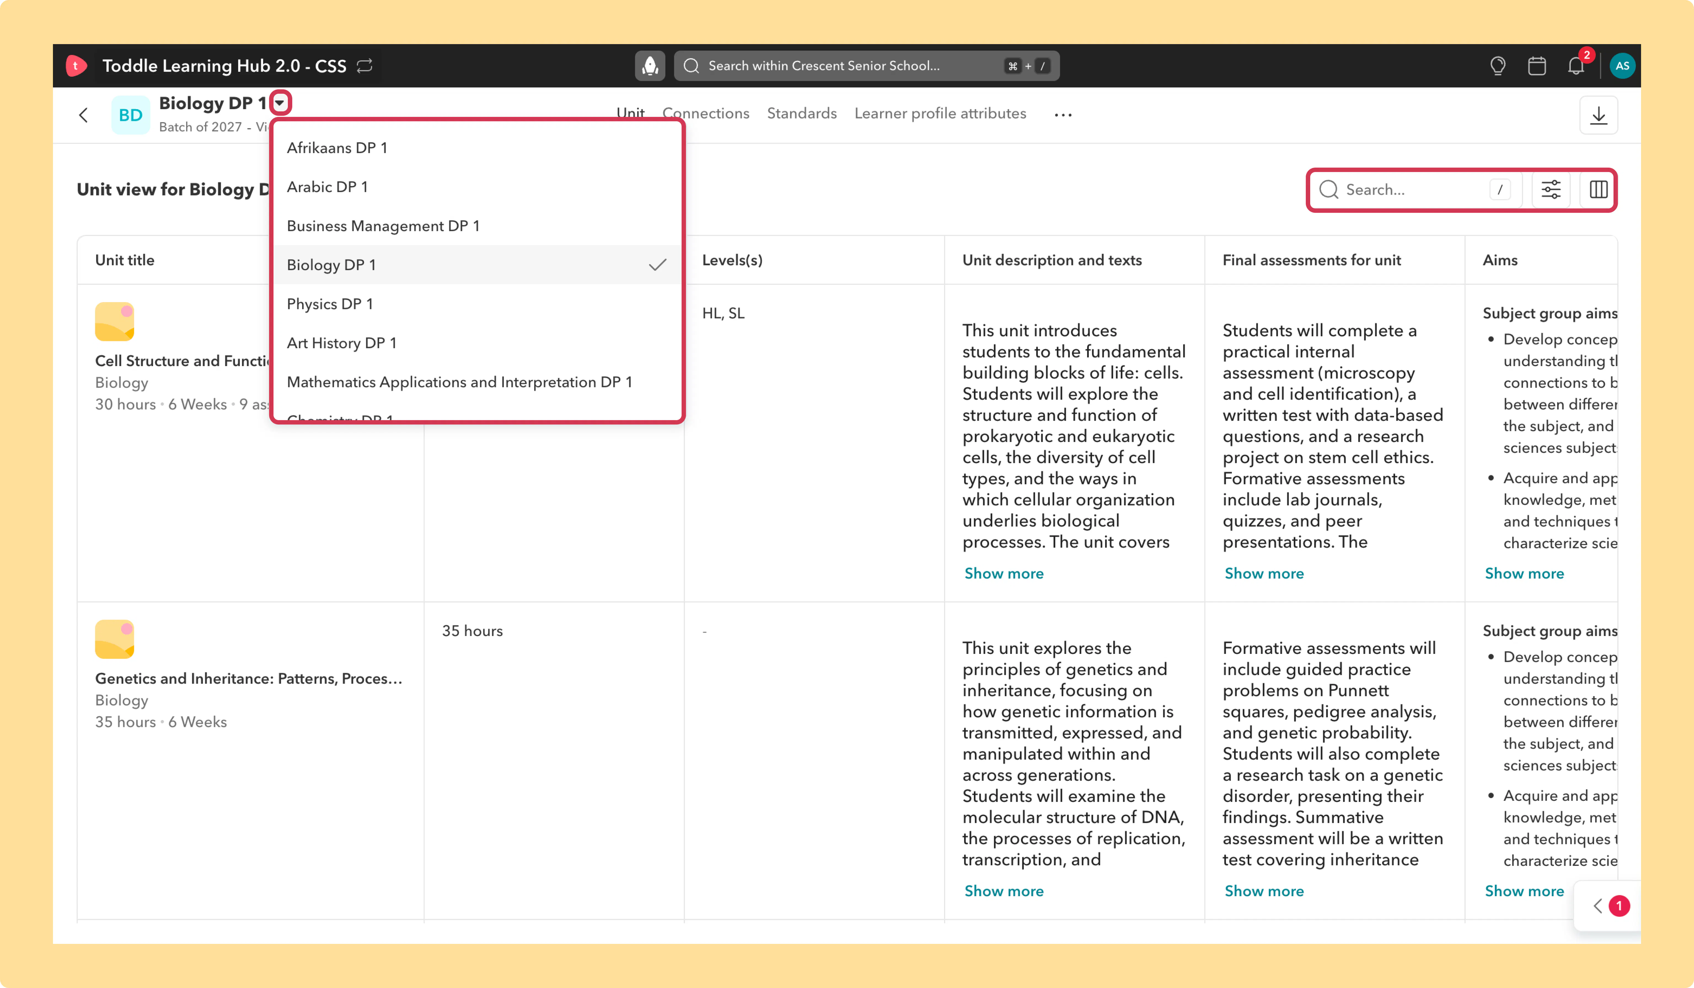Click the BD course badge
The image size is (1694, 988).
click(130, 115)
